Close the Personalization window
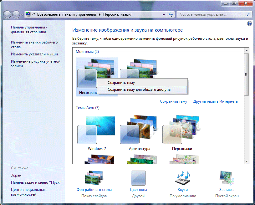 (246, 3)
